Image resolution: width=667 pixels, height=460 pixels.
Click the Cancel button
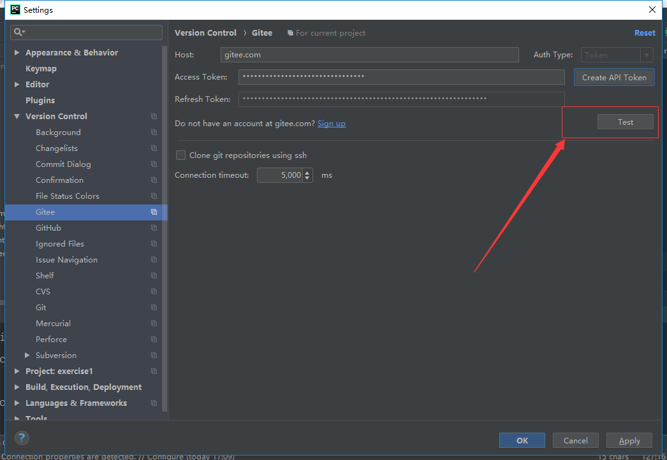tap(576, 440)
